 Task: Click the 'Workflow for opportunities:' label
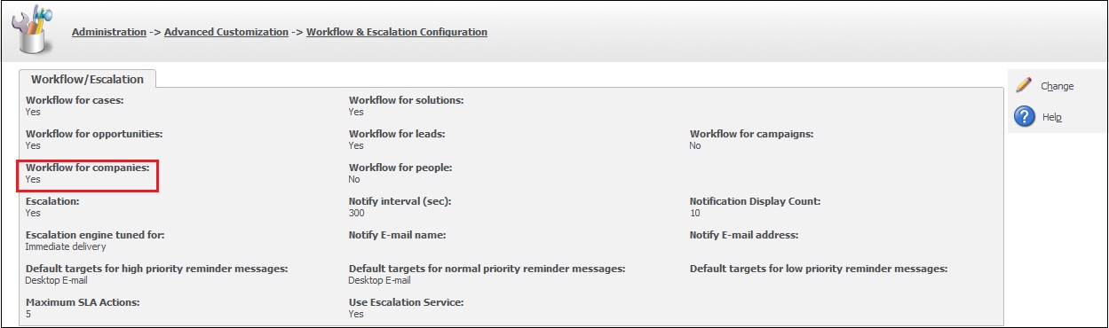pyautogui.click(x=94, y=134)
